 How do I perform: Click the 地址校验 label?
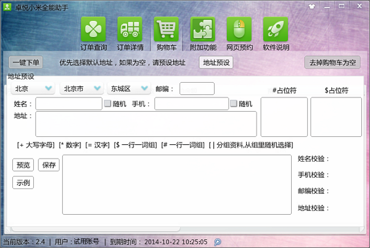point(313,208)
